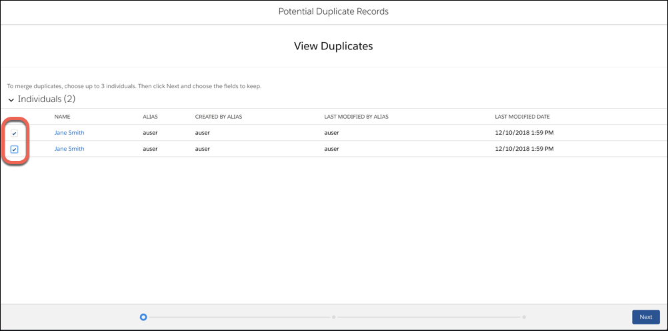Click the active first step progress circle
The image size is (668, 331).
pyautogui.click(x=143, y=317)
